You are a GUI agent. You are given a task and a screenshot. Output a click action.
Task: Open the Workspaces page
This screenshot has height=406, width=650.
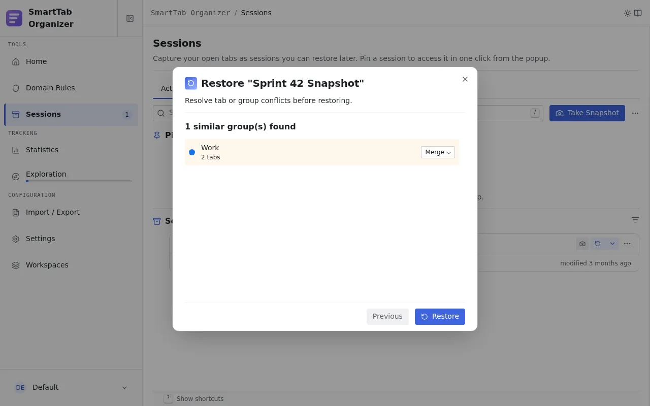[71, 265]
